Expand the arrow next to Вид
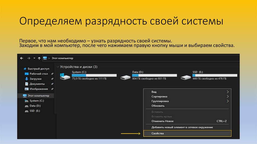 (228, 92)
